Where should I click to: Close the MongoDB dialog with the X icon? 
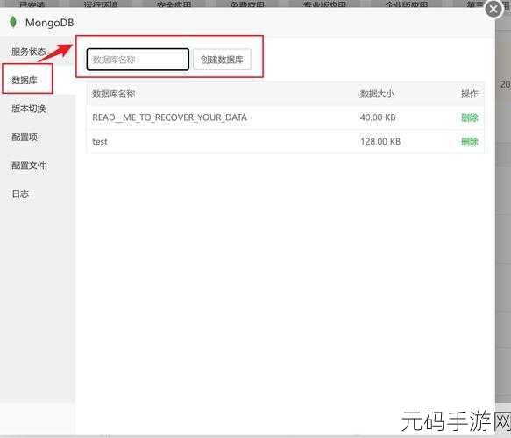click(x=493, y=9)
